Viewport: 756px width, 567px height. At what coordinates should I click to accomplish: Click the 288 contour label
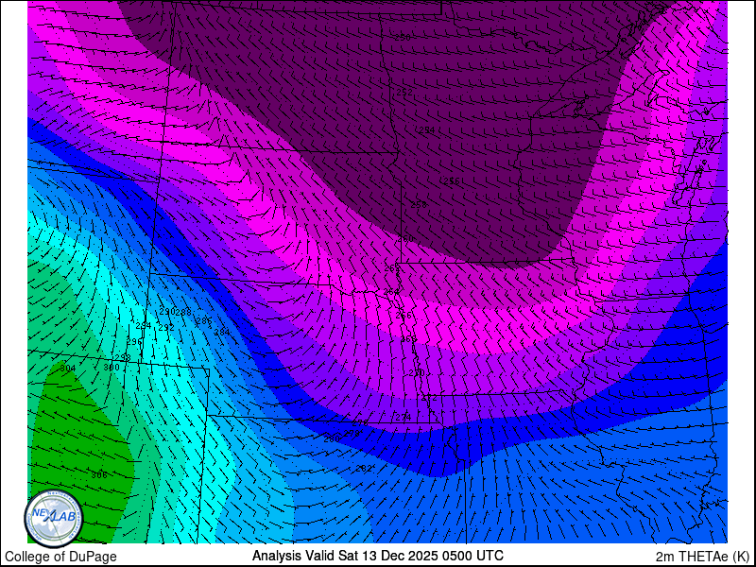click(x=183, y=312)
